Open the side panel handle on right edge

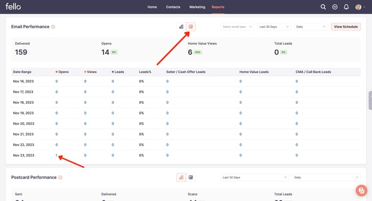pyautogui.click(x=370, y=100)
